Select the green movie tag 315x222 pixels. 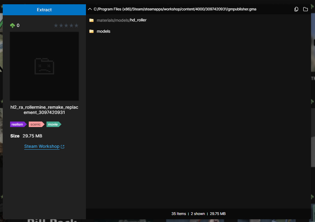53,124
